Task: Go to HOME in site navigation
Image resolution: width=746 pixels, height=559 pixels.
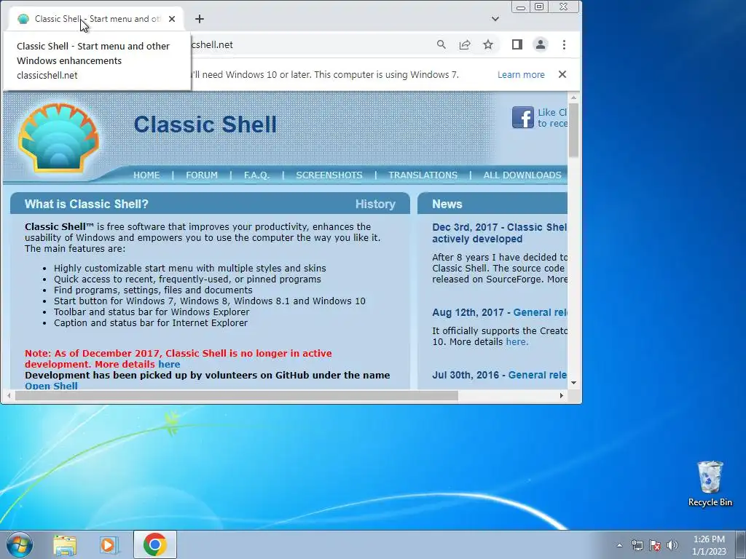Action: pyautogui.click(x=146, y=175)
